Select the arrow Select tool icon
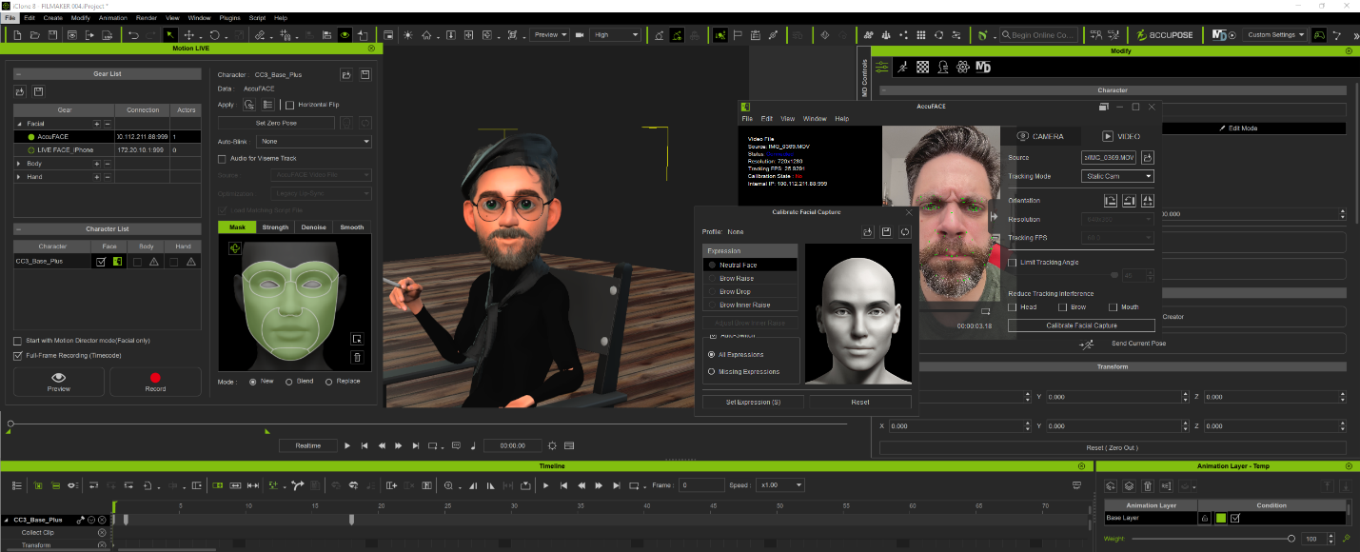 pos(171,34)
